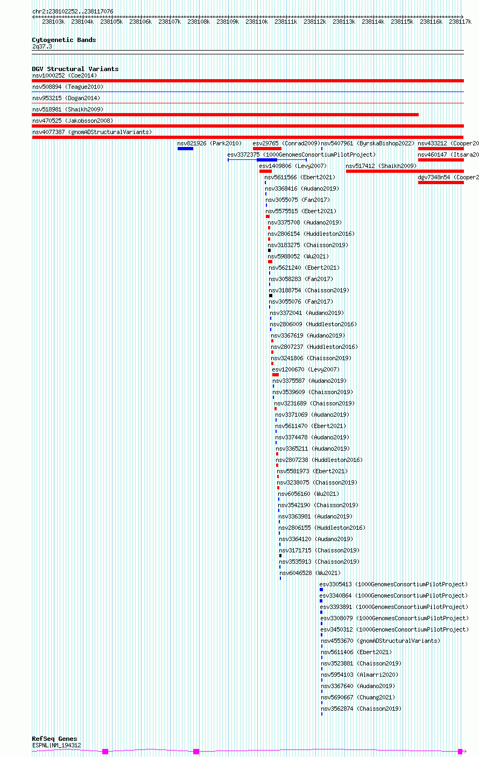The image size is (479, 757).
Task: Select nsv2807237 (Huddleston2016) label
Action: (314, 347)
